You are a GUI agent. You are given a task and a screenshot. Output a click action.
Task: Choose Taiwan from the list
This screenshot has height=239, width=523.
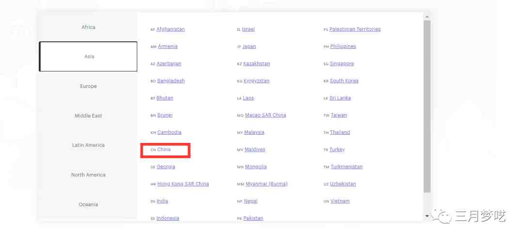339,115
